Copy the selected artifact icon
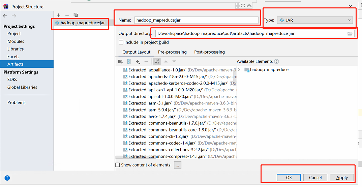Viewport: 362px width, 187px height. (76, 15)
